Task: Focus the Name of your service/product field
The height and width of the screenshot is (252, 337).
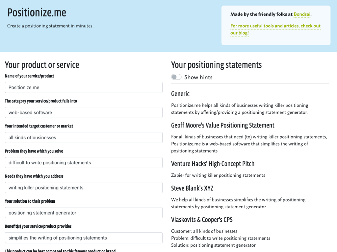Action: pos(84,87)
